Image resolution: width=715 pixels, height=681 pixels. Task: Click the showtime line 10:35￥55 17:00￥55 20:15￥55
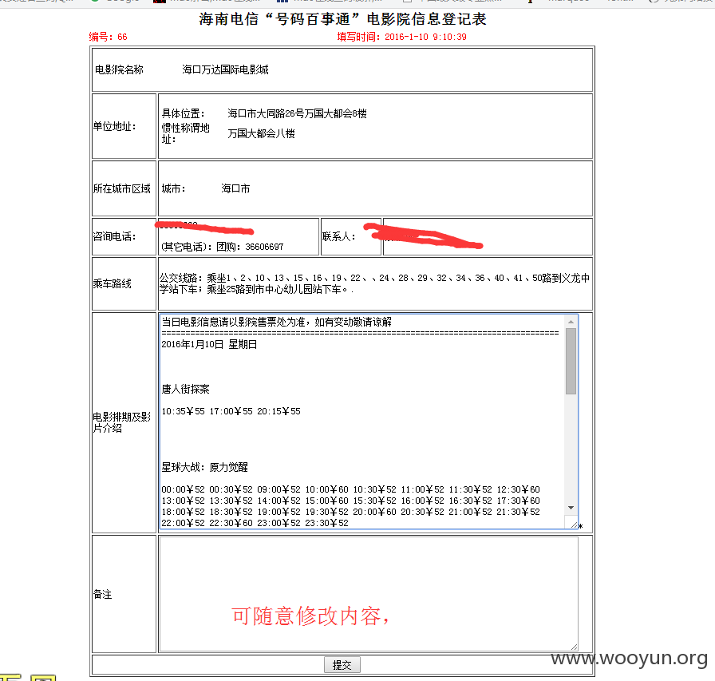coord(231,411)
